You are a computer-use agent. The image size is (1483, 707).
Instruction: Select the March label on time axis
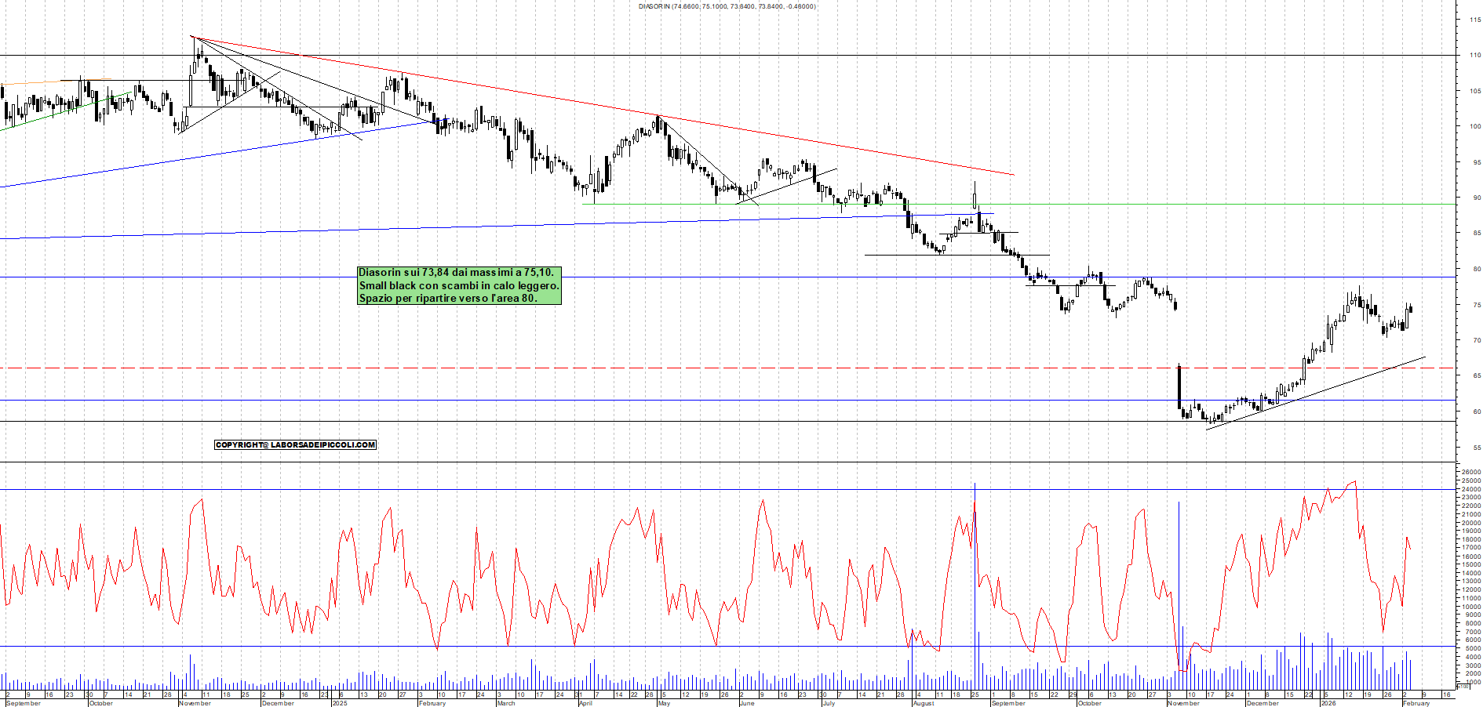(506, 703)
